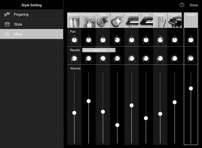This screenshot has height=148, width=202.
Task: Click the Pad volume slider handle
Action: click(x=146, y=118)
